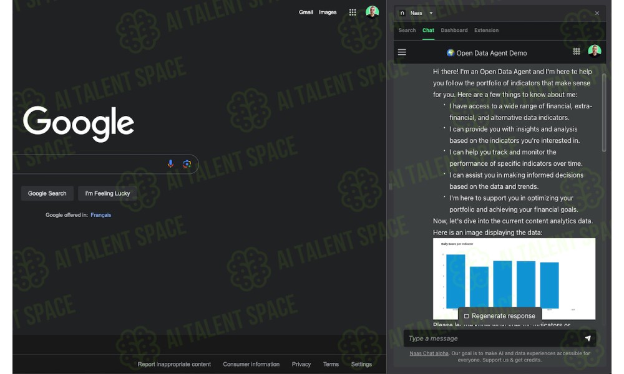The height and width of the screenshot is (374, 624).
Task: Open the Privacy footer link
Action: coord(301,364)
